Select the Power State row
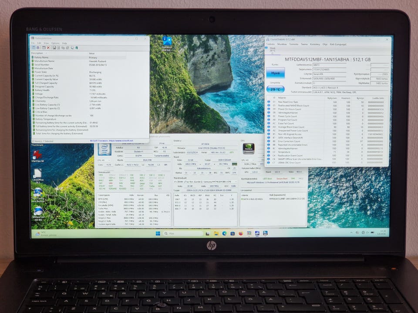 coord(79,72)
